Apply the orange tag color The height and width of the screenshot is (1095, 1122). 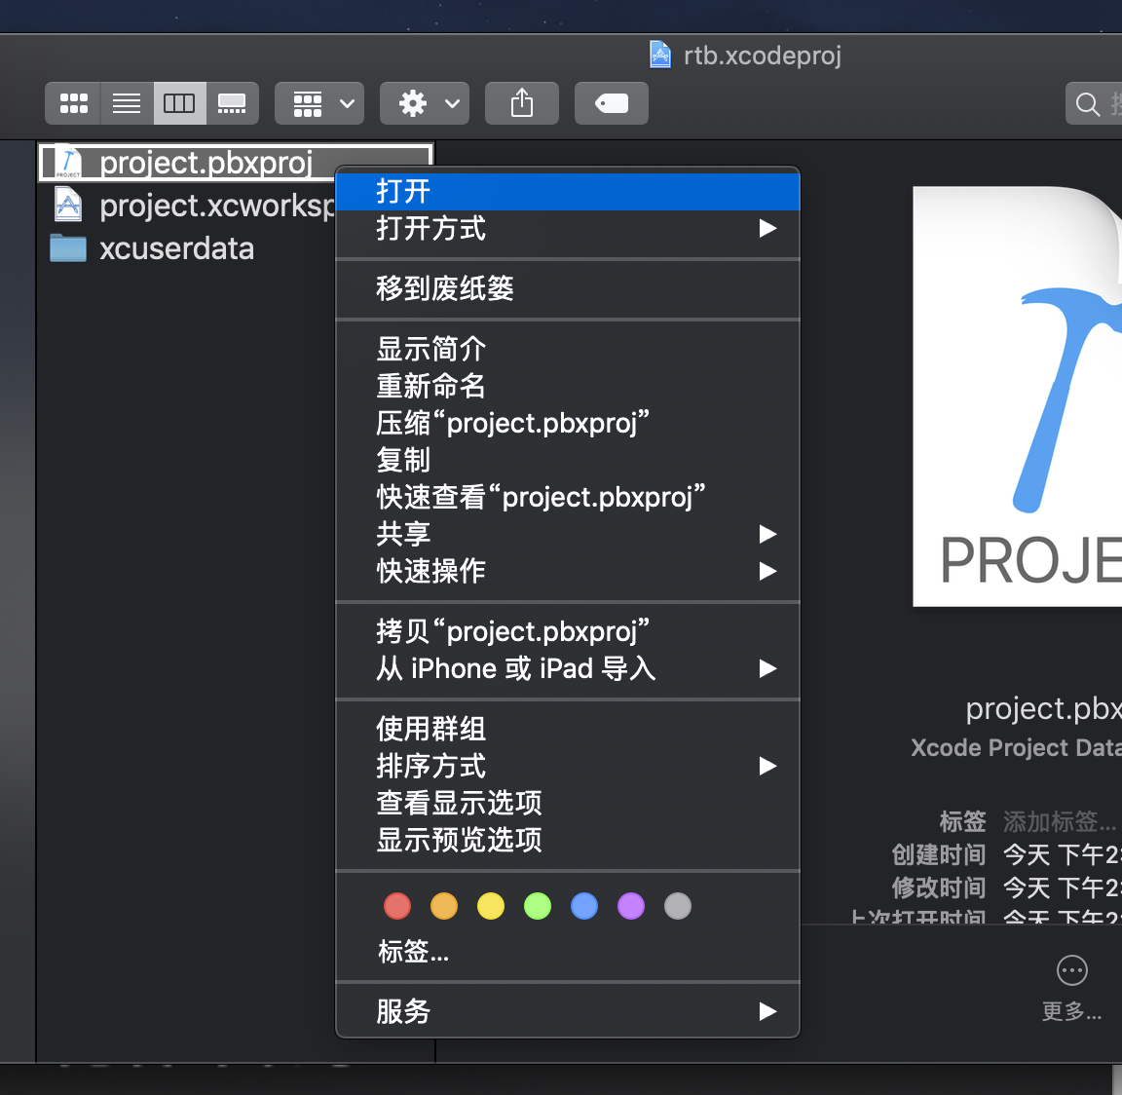point(444,906)
